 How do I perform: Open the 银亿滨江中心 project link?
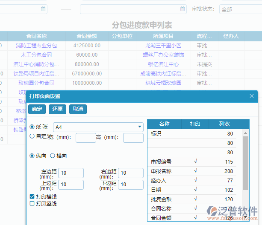pyautogui.click(x=163, y=64)
